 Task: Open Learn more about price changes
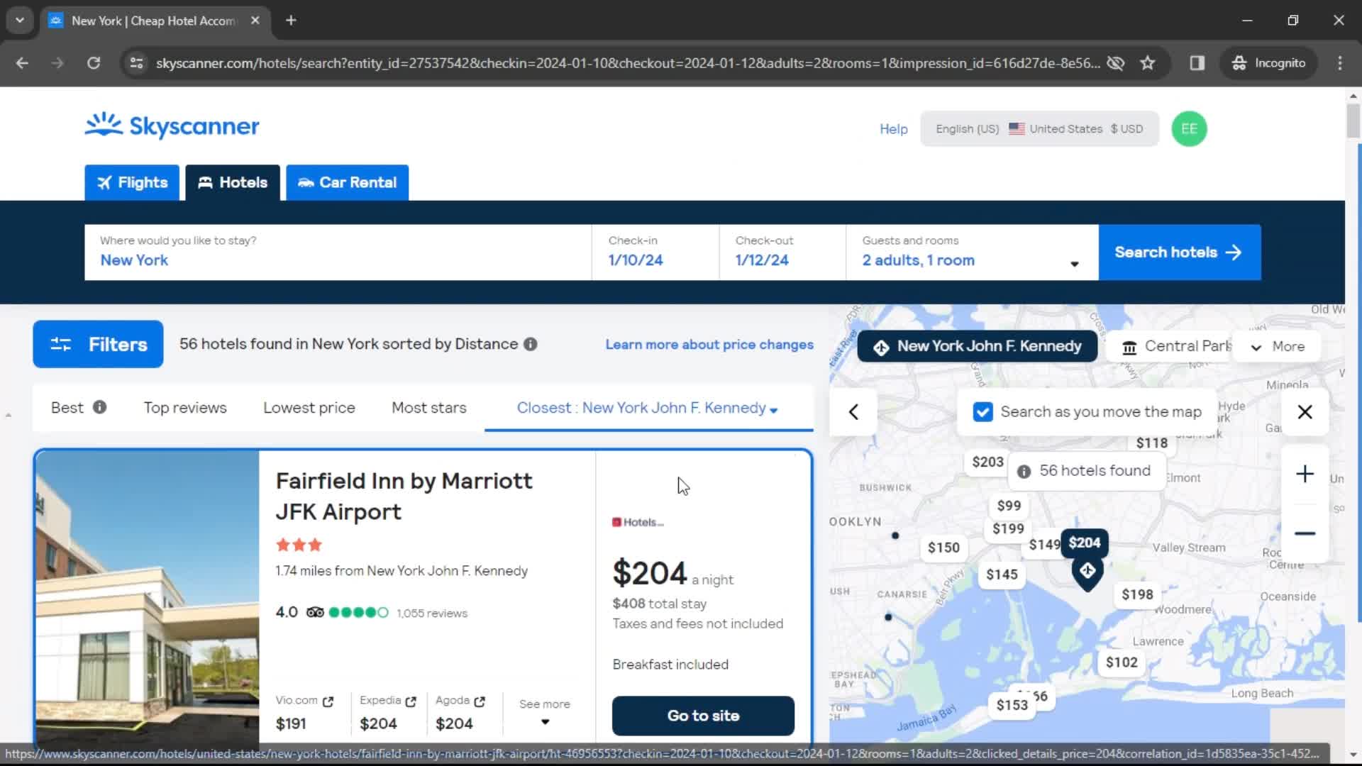pyautogui.click(x=709, y=345)
